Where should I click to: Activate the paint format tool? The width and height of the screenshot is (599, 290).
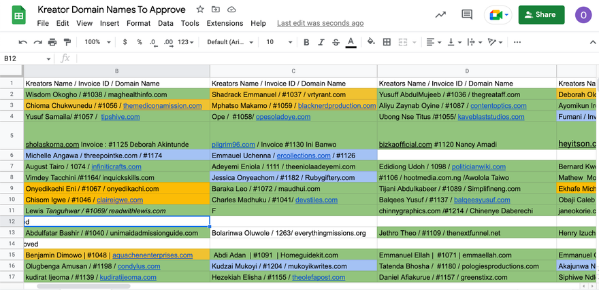click(67, 42)
